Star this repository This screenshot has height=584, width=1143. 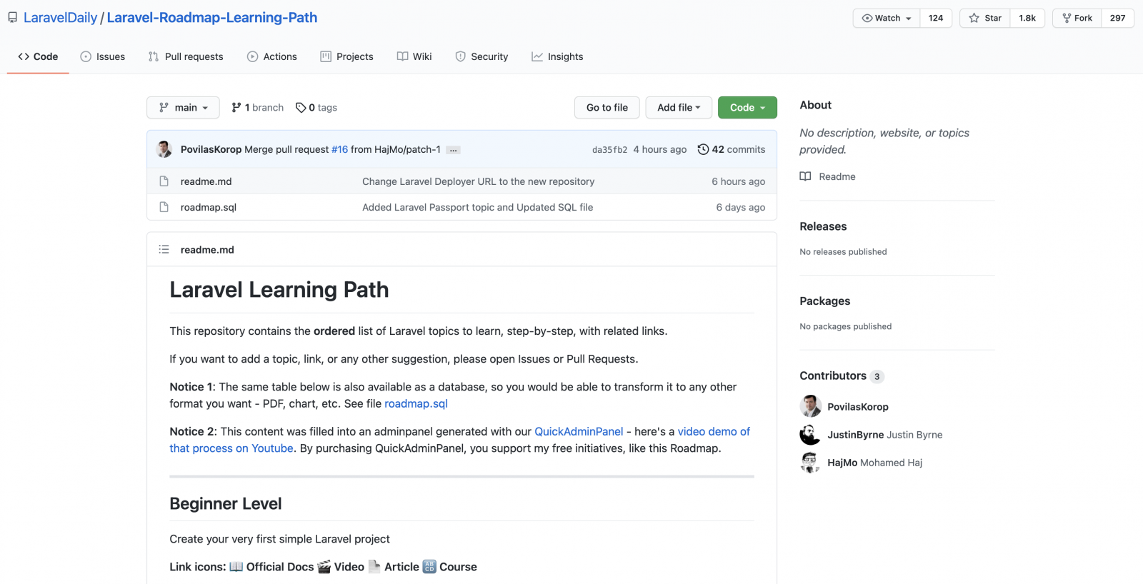[985, 18]
